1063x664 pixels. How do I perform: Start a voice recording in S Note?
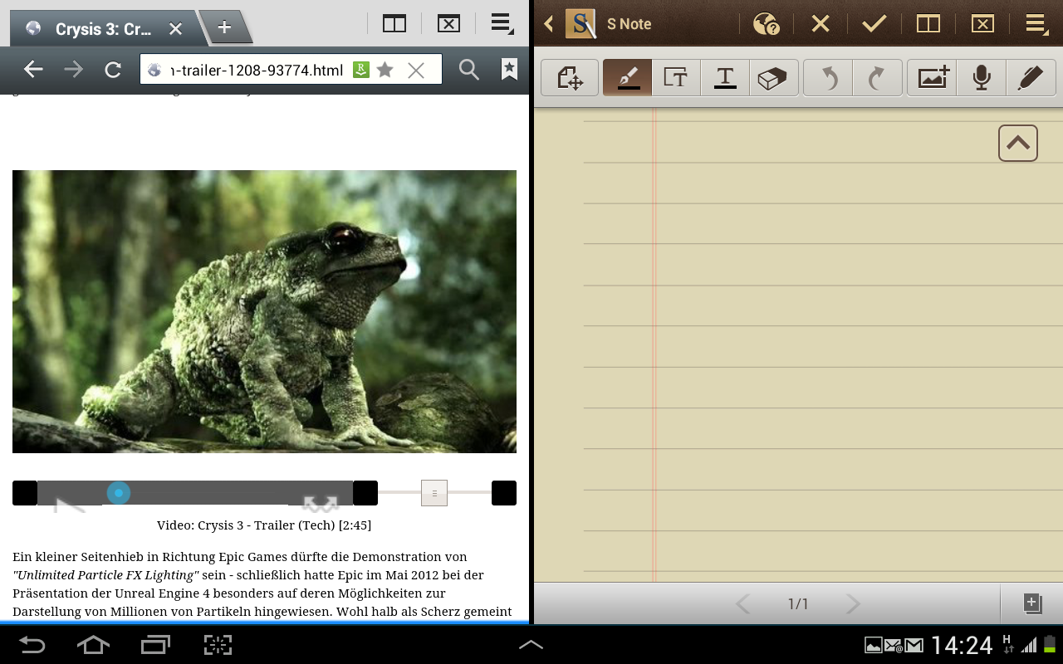click(x=982, y=77)
